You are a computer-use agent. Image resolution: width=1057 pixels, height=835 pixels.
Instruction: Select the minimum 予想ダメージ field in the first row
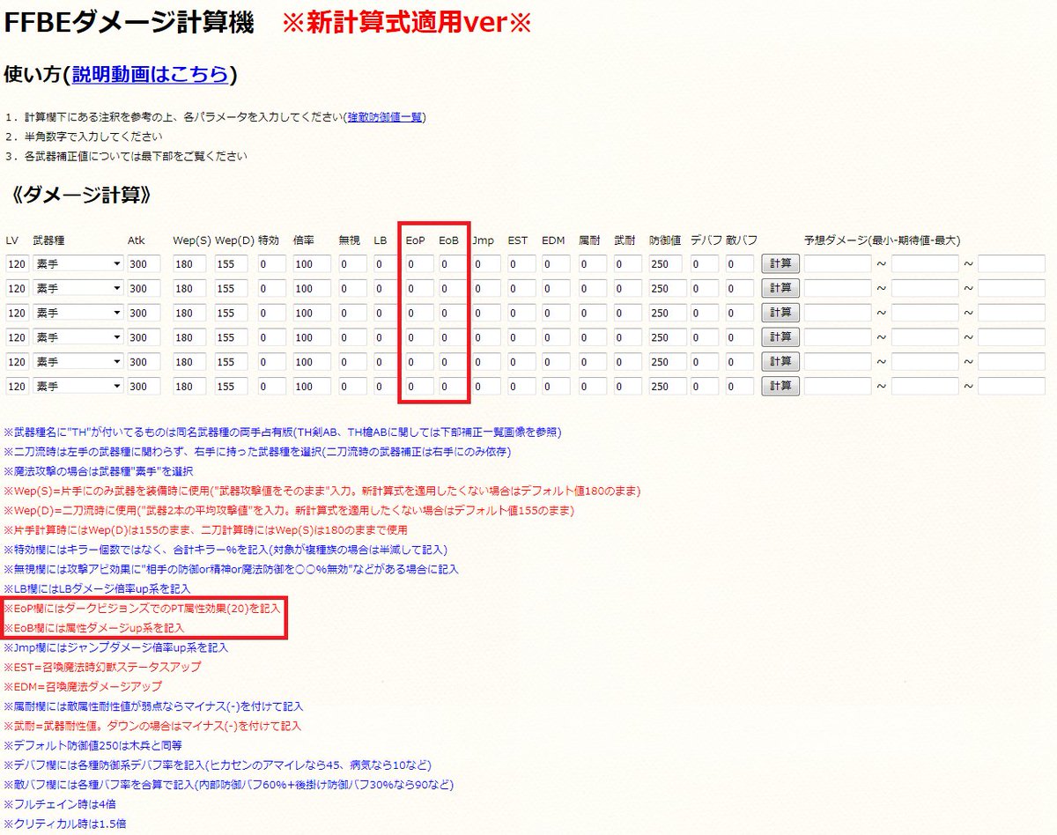coord(838,263)
